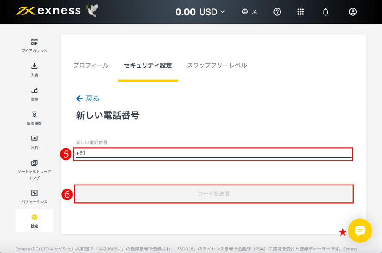This screenshot has height=253, width=382.
Task: Open the Withdrawal (出金) page
Action: [x=34, y=94]
